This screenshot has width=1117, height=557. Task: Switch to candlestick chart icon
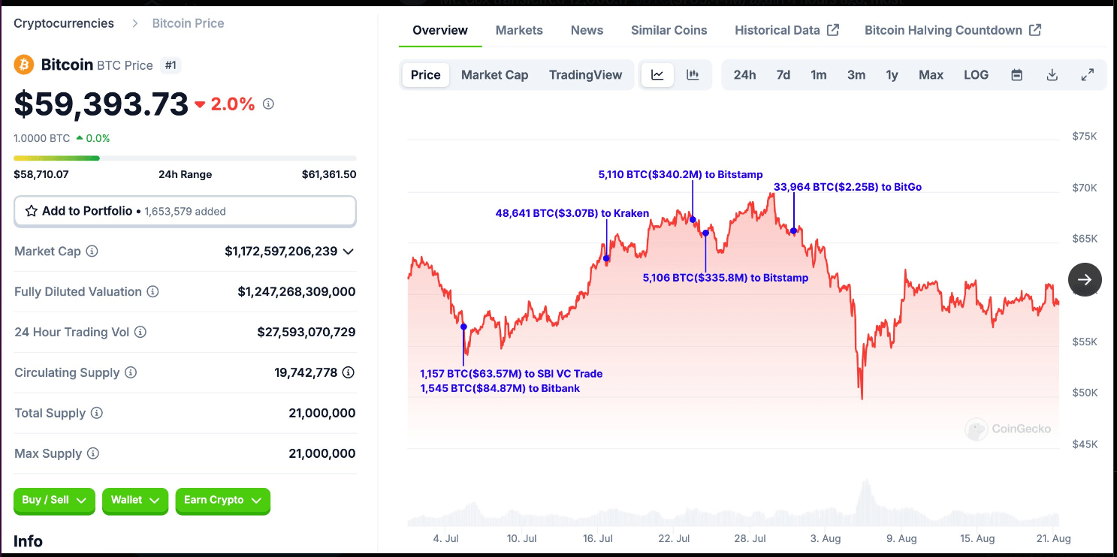[x=692, y=74]
